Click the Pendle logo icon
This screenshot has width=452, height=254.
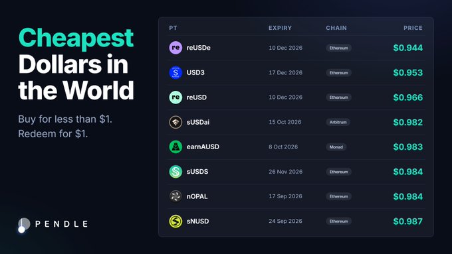pyautogui.click(x=24, y=225)
